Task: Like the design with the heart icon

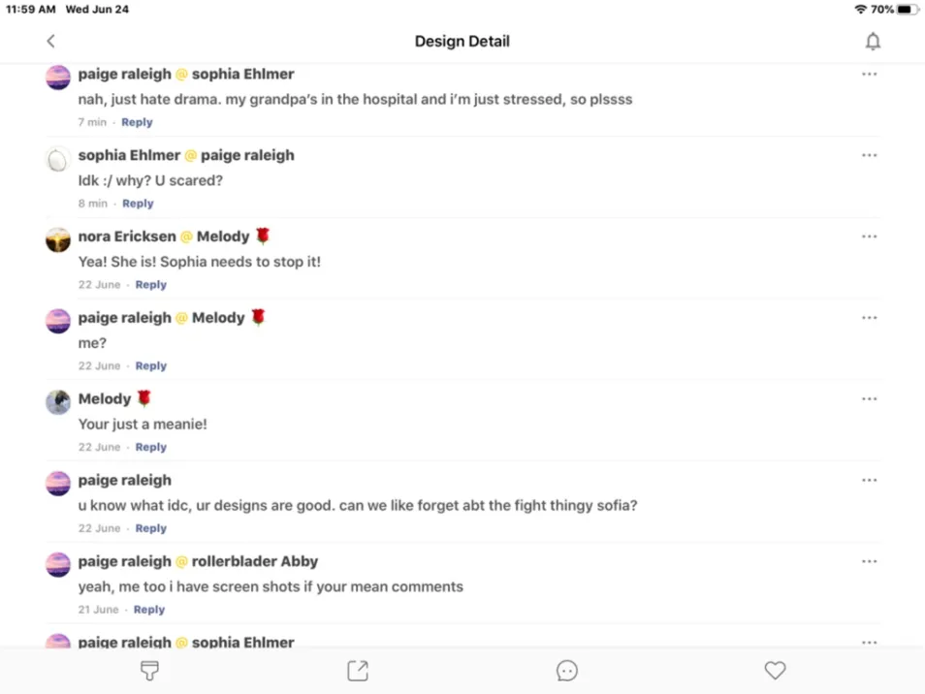Action: (x=775, y=670)
